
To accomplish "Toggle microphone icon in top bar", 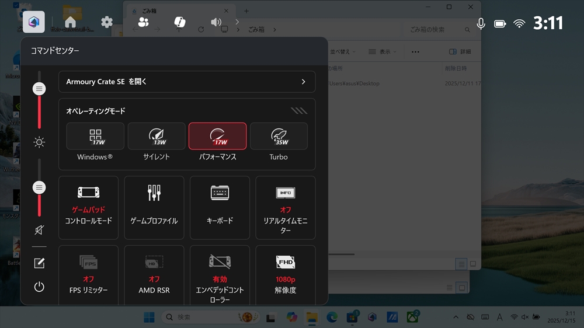I will (x=481, y=23).
